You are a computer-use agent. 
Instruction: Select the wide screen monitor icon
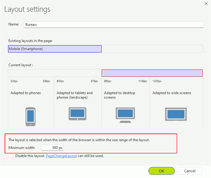pos(176,114)
